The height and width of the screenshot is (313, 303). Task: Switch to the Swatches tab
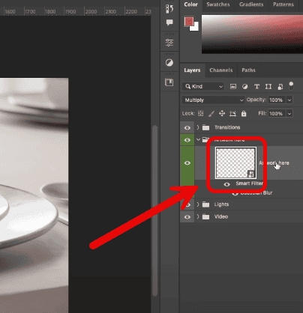218,4
